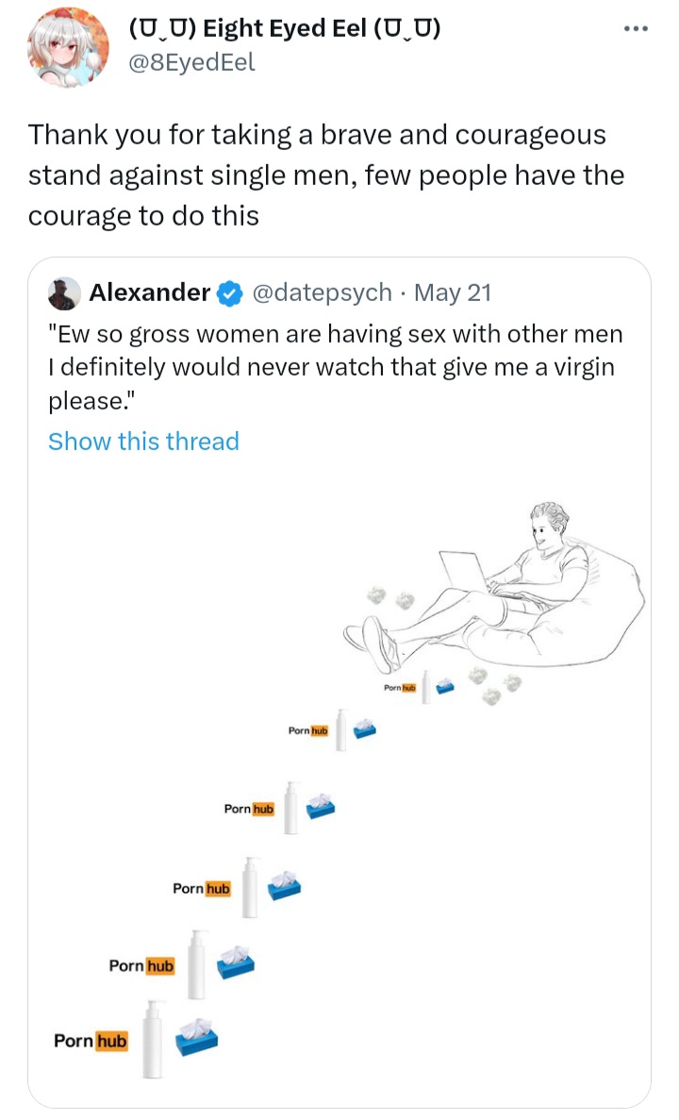Click the May 21 timestamp

click(453, 293)
